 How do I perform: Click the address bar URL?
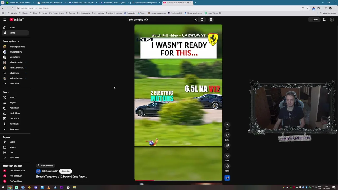34,8
